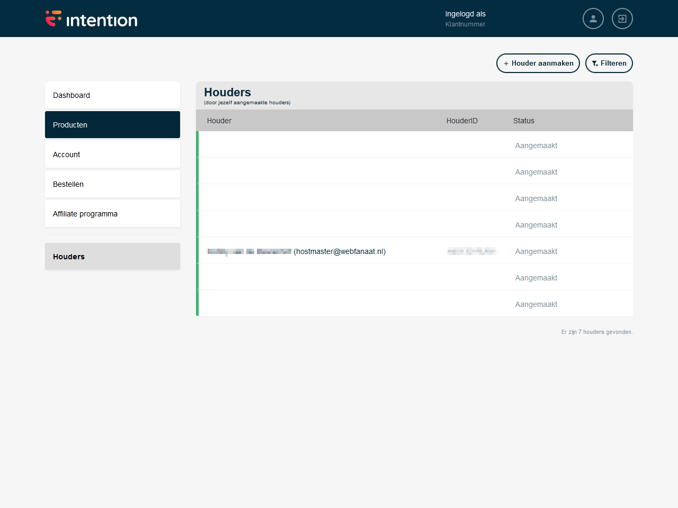The width and height of the screenshot is (678, 508).
Task: Select Houders submenu item
Action: (112, 257)
